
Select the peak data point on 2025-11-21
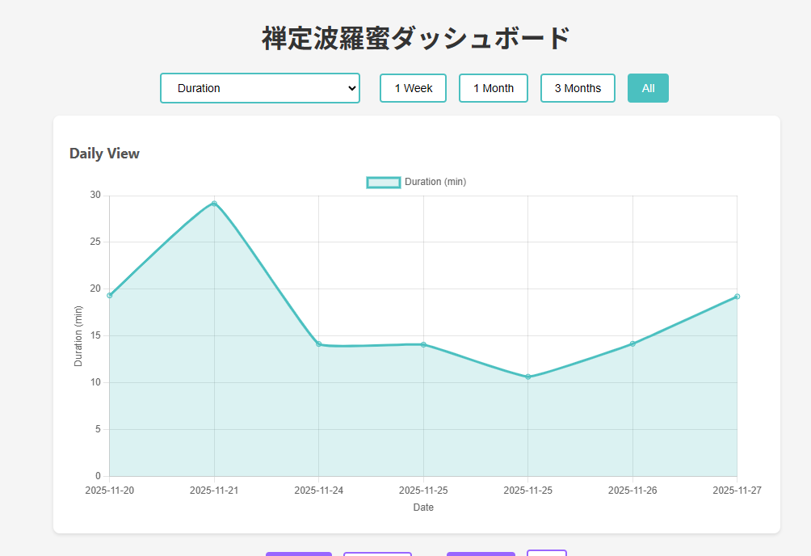pos(214,204)
